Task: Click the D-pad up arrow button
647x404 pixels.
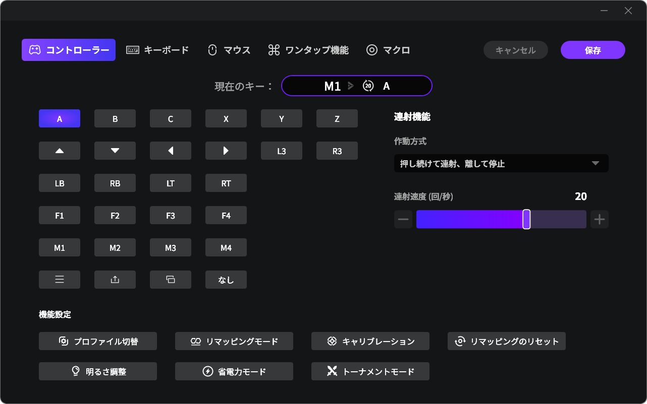Action: click(x=60, y=151)
